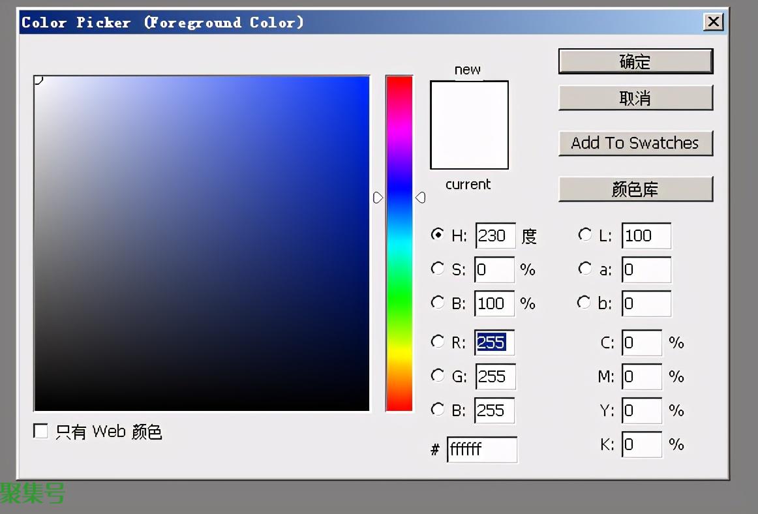758x514 pixels.
Task: Select the L lightness radio button
Action: click(x=585, y=235)
